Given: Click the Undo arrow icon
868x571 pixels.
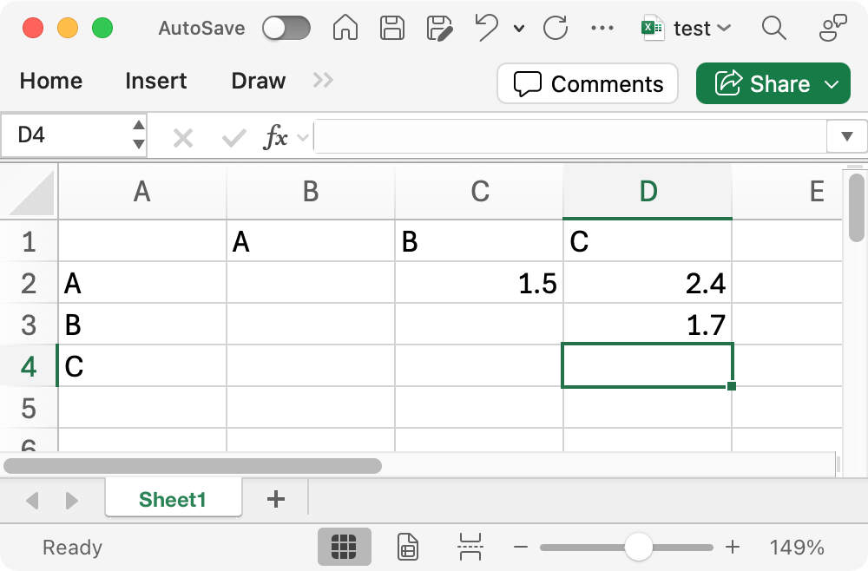Looking at the screenshot, I should (x=487, y=28).
